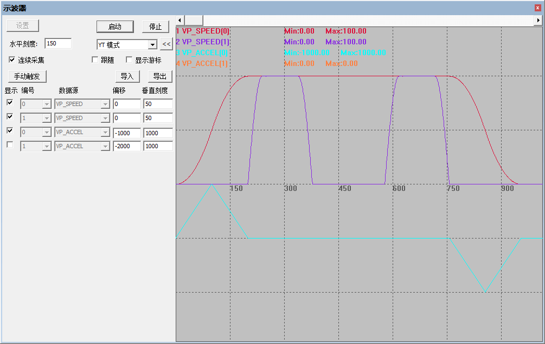545x344 pixels.
Task: Click the 停止 (Stop) button
Action: click(155, 27)
